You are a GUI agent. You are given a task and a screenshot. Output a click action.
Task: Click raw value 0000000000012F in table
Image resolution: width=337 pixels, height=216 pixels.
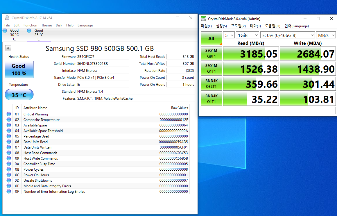coord(174,119)
